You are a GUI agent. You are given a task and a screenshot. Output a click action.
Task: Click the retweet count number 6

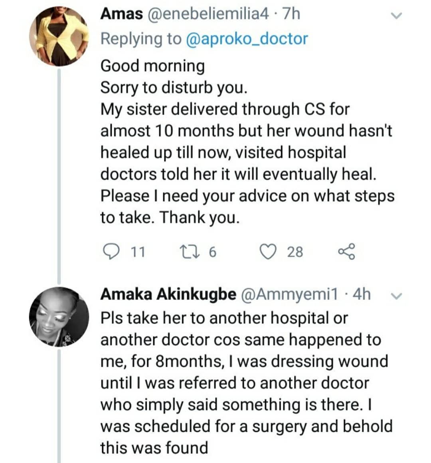212,252
